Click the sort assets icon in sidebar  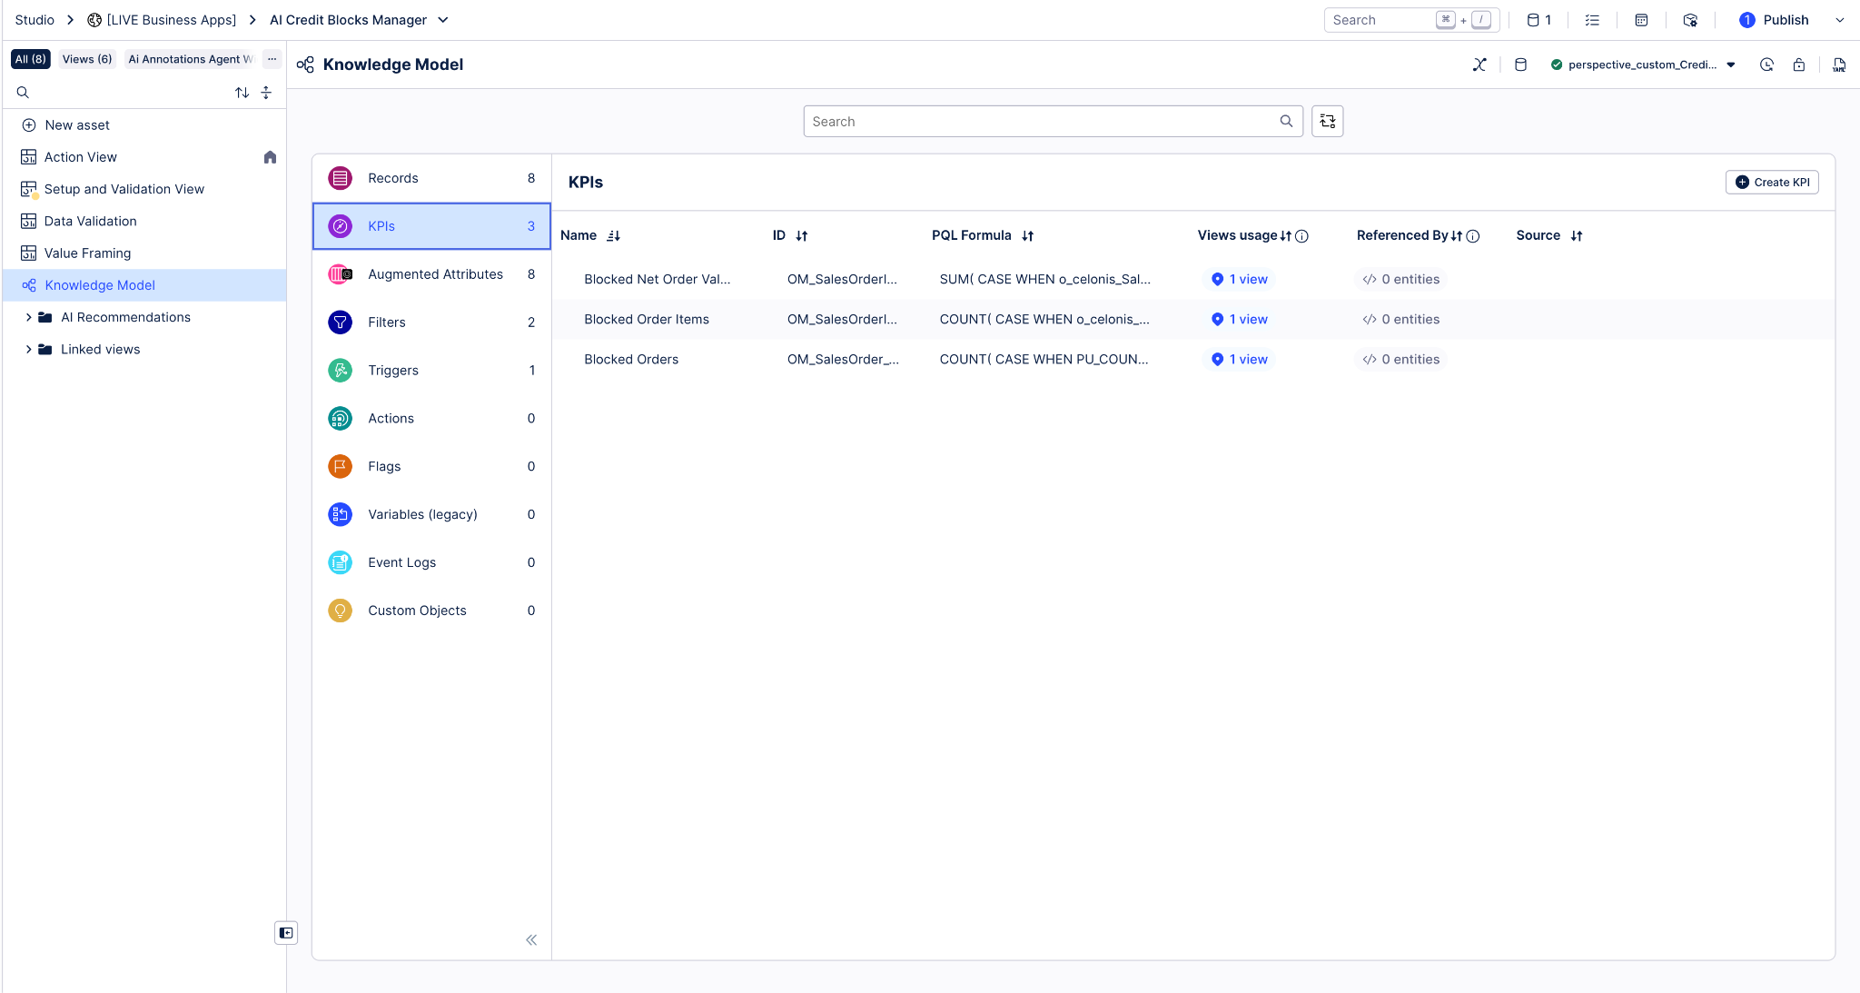point(242,93)
